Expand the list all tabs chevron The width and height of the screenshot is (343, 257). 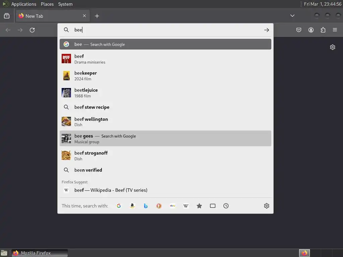coord(292,16)
